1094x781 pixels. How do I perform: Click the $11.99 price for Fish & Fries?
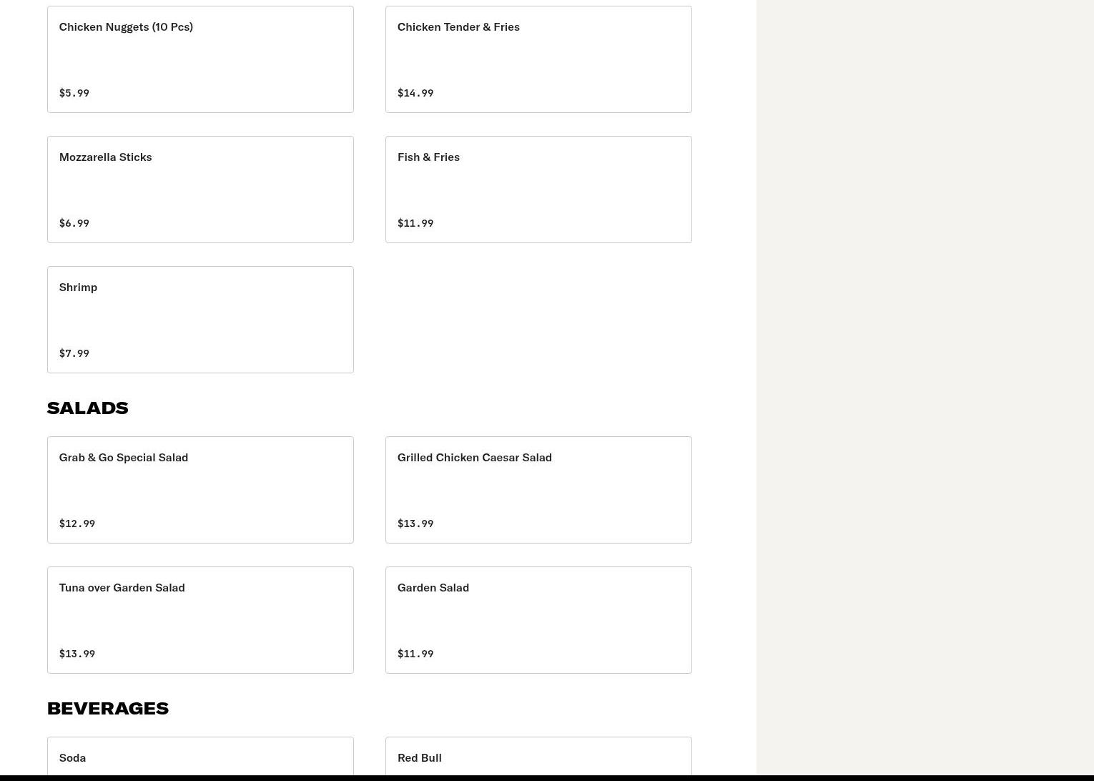tap(415, 223)
